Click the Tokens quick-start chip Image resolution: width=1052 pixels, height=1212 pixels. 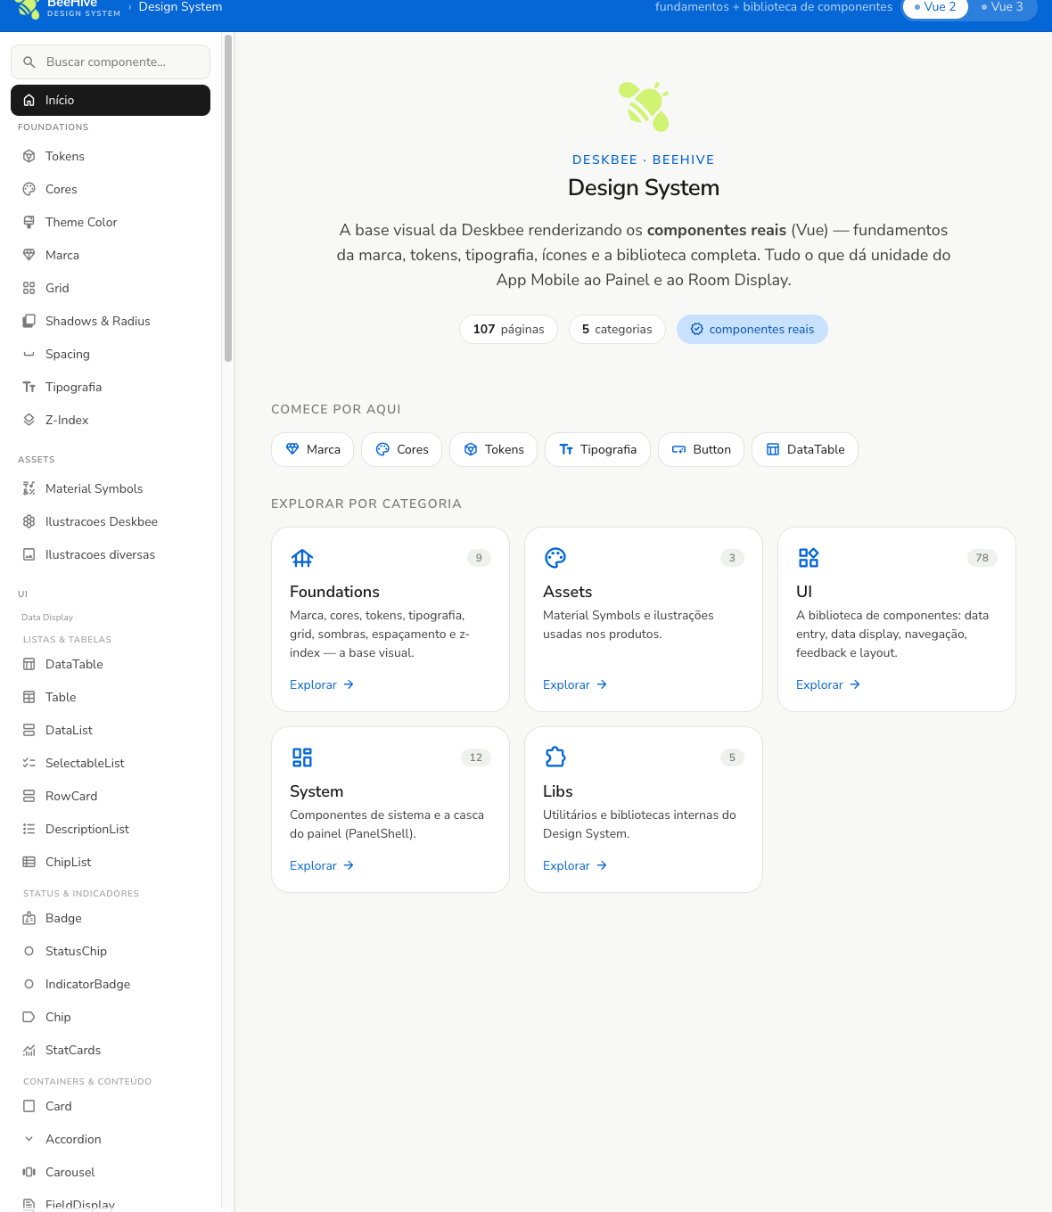coord(493,449)
